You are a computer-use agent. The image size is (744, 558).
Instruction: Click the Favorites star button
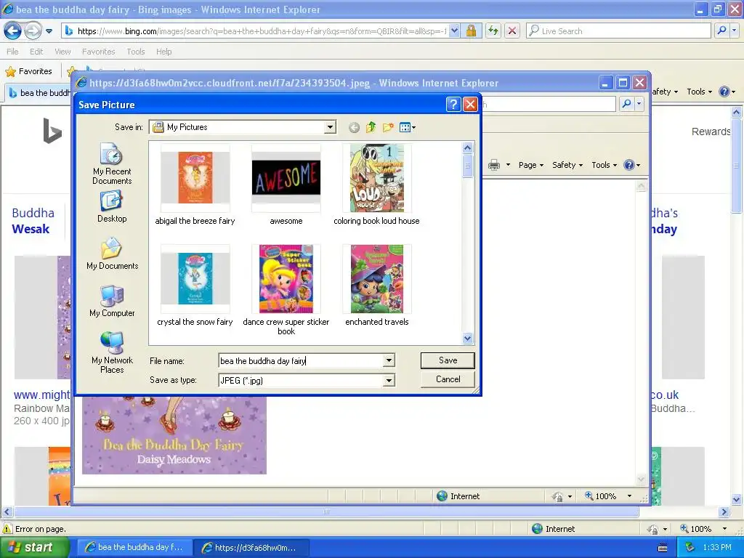click(28, 71)
